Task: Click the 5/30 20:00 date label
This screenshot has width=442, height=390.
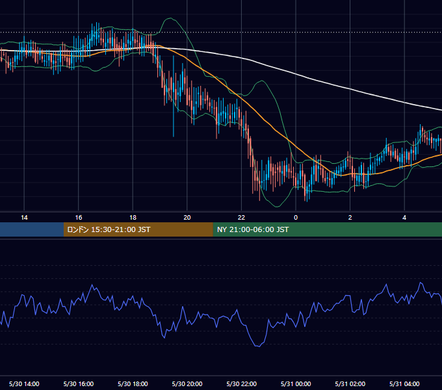Action: (x=187, y=383)
